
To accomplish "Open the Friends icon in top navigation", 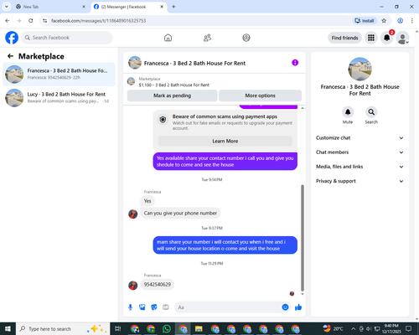I will [x=207, y=38].
